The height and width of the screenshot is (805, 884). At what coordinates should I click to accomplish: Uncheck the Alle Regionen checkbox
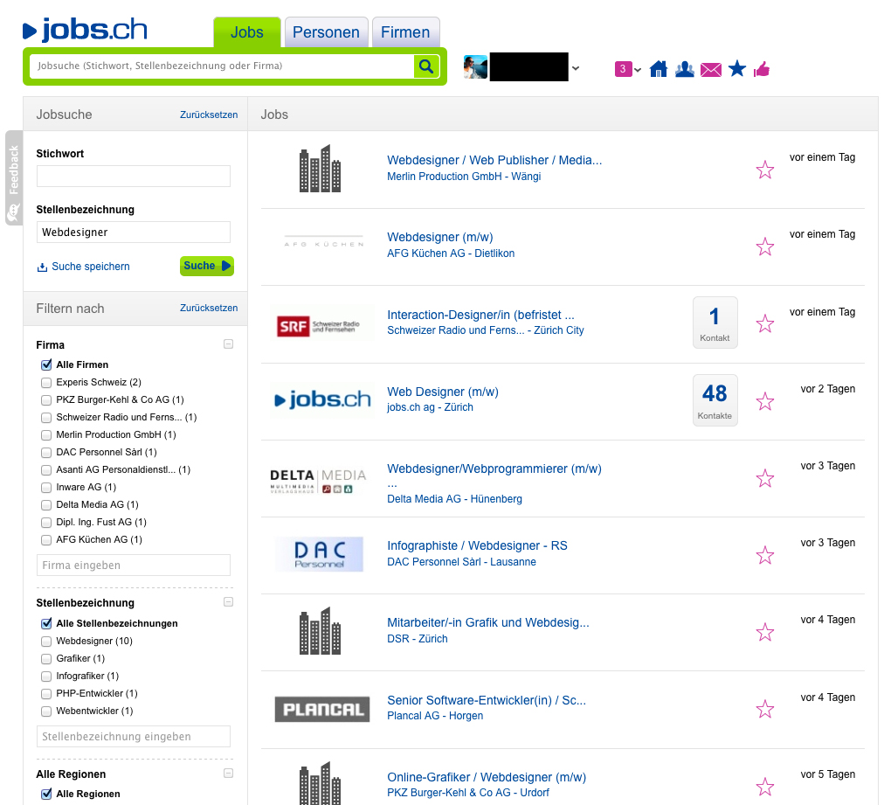click(46, 794)
